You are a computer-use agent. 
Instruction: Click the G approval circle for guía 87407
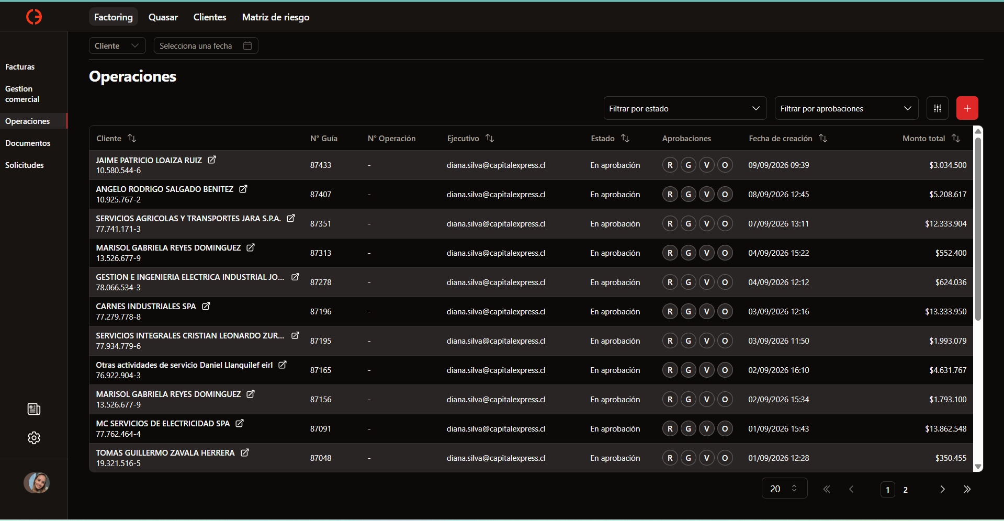[689, 195]
